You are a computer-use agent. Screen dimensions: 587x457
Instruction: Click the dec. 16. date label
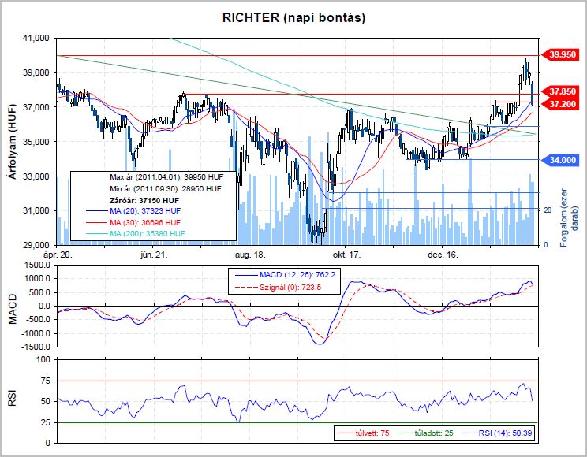coord(443,255)
